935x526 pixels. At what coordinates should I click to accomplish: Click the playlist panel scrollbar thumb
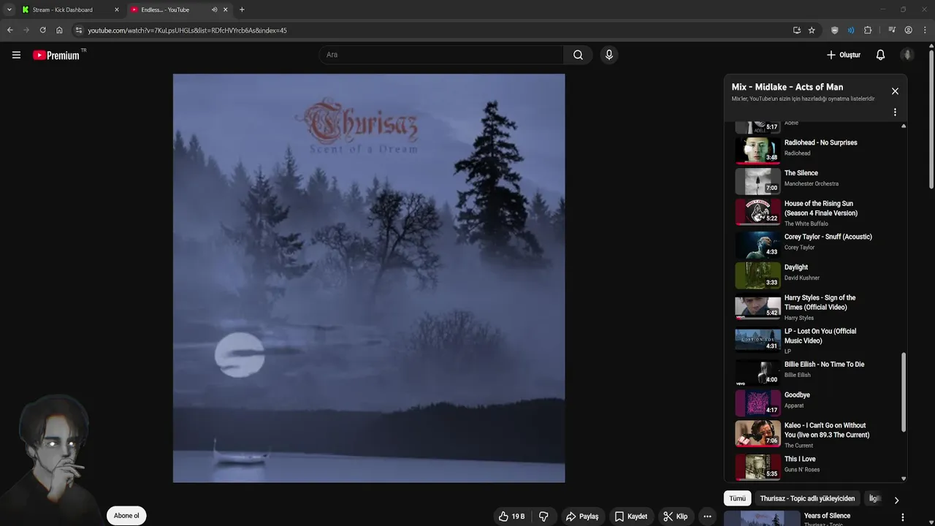(x=904, y=392)
